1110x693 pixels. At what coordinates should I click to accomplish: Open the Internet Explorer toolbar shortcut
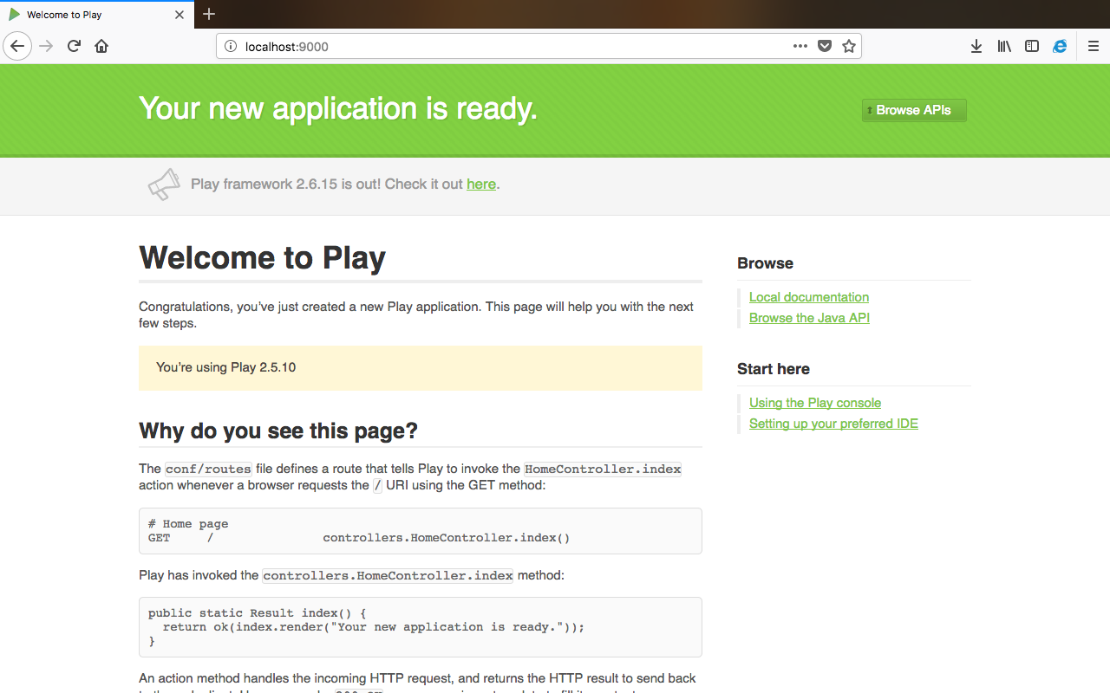pos(1060,46)
